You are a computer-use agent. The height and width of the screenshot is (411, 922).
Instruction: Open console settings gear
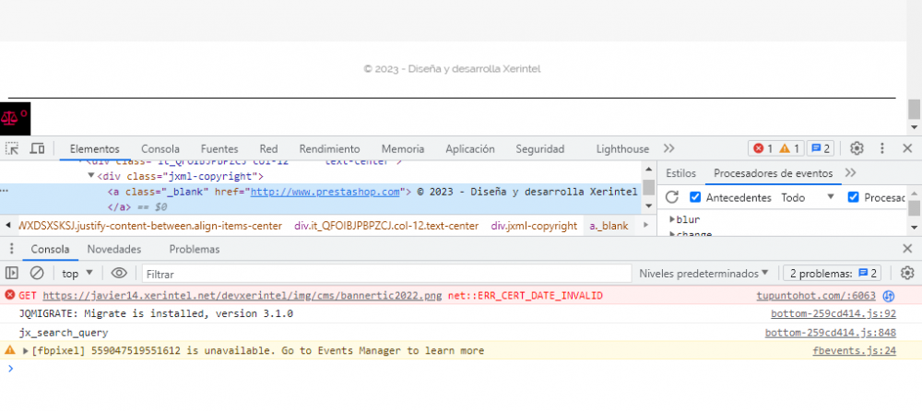click(907, 273)
